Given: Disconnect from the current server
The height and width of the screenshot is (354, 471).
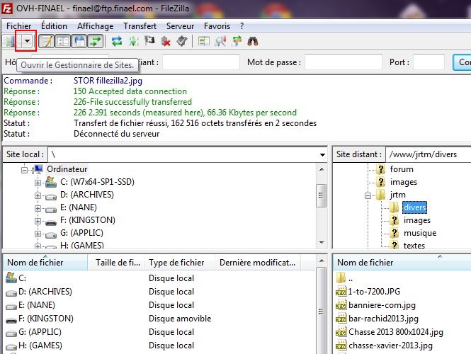Looking at the screenshot, I should tap(166, 42).
